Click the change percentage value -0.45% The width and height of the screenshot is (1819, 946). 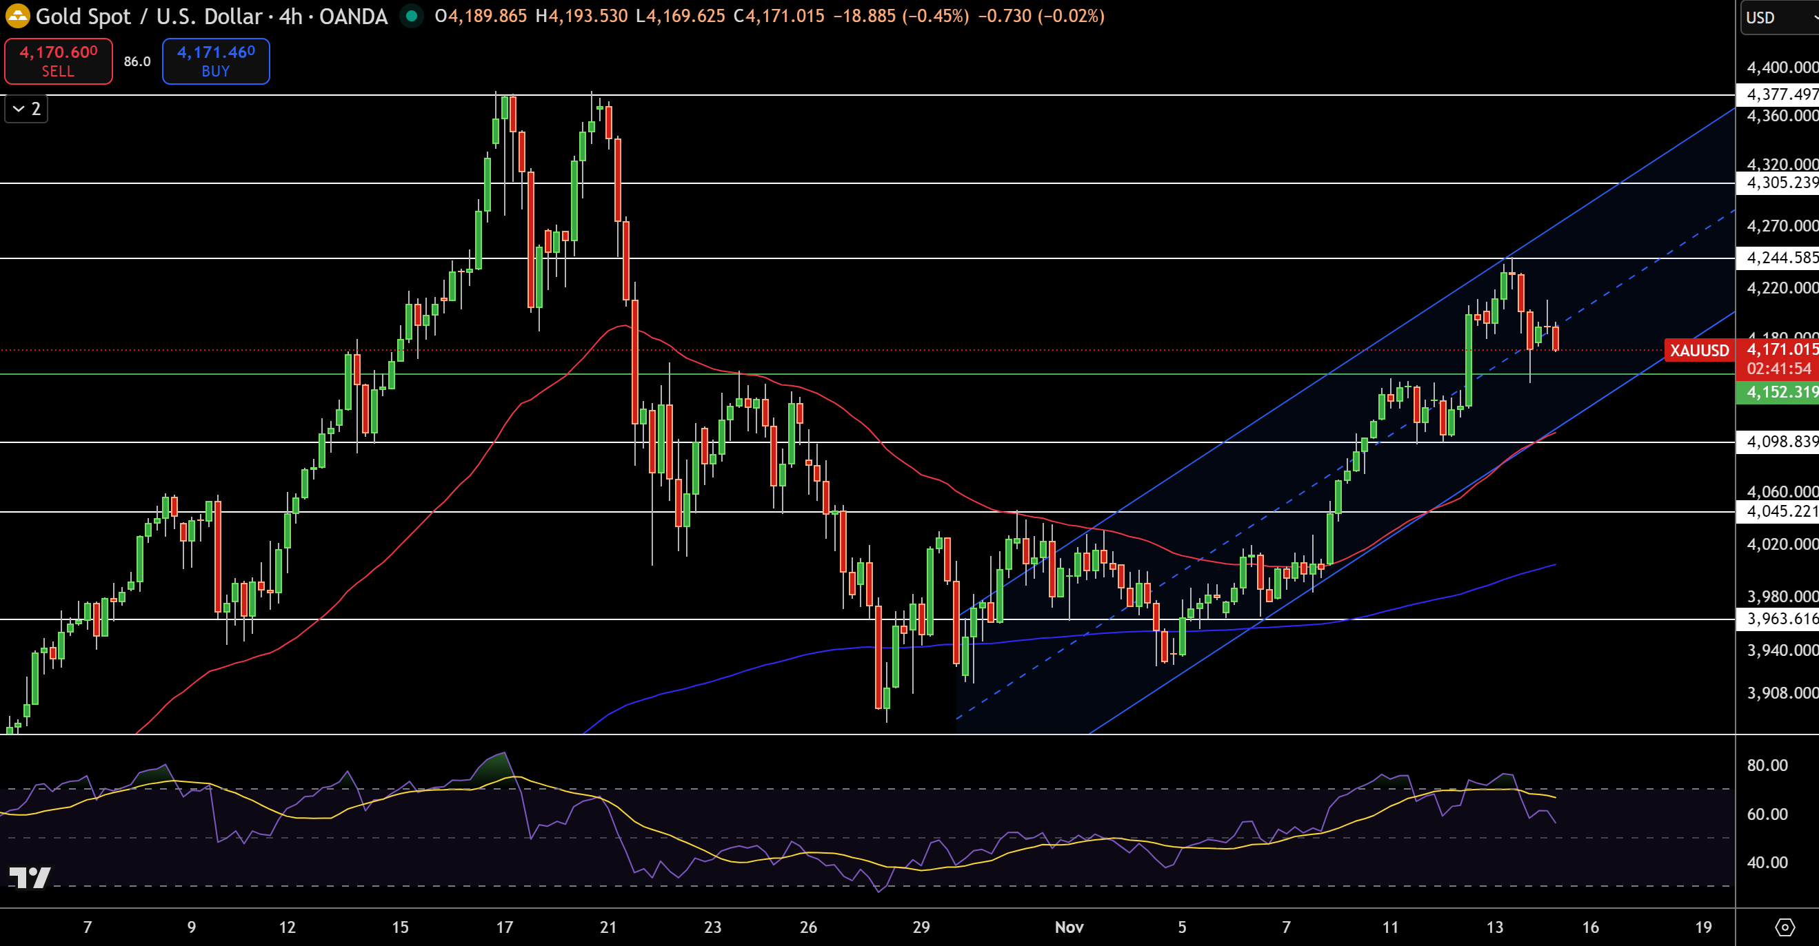tap(936, 17)
